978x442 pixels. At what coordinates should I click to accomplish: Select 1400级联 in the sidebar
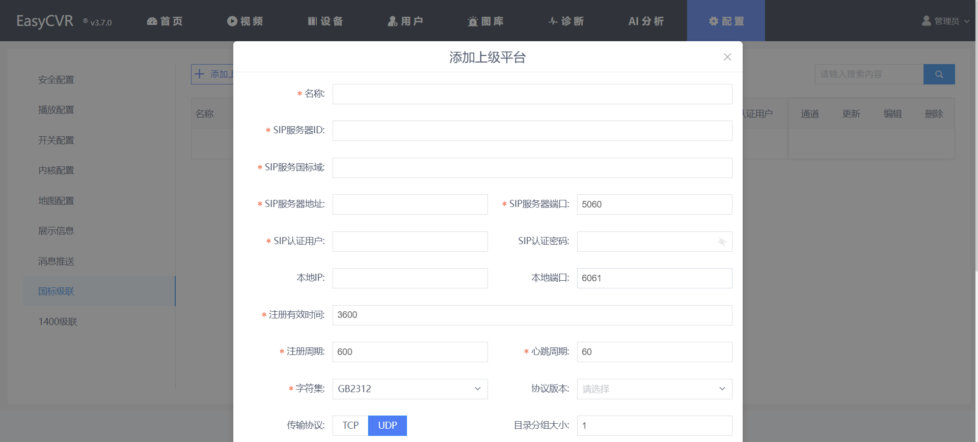tap(99, 322)
